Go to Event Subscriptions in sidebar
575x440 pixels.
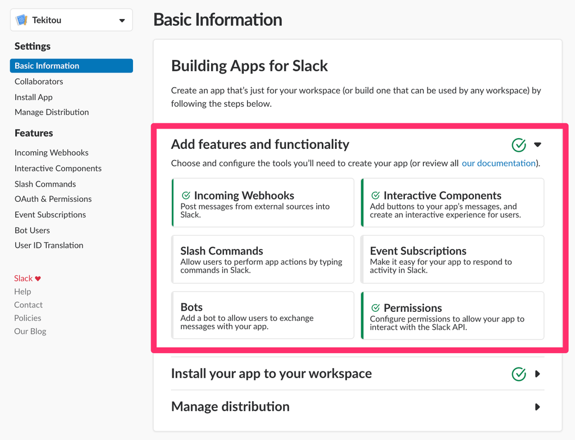point(50,215)
